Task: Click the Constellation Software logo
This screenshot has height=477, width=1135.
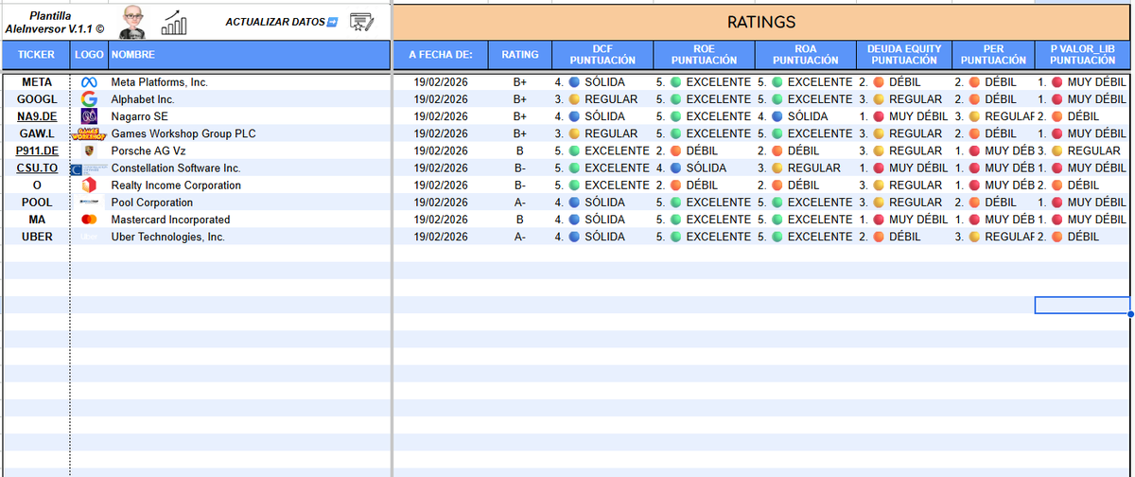Action: (90, 168)
